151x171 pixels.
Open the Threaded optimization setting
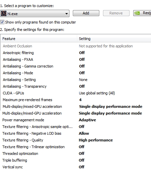click(82, 154)
